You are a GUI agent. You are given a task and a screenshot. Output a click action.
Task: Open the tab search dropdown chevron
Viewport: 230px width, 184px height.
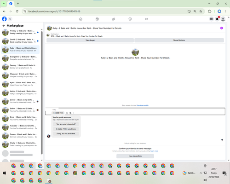(4, 4)
